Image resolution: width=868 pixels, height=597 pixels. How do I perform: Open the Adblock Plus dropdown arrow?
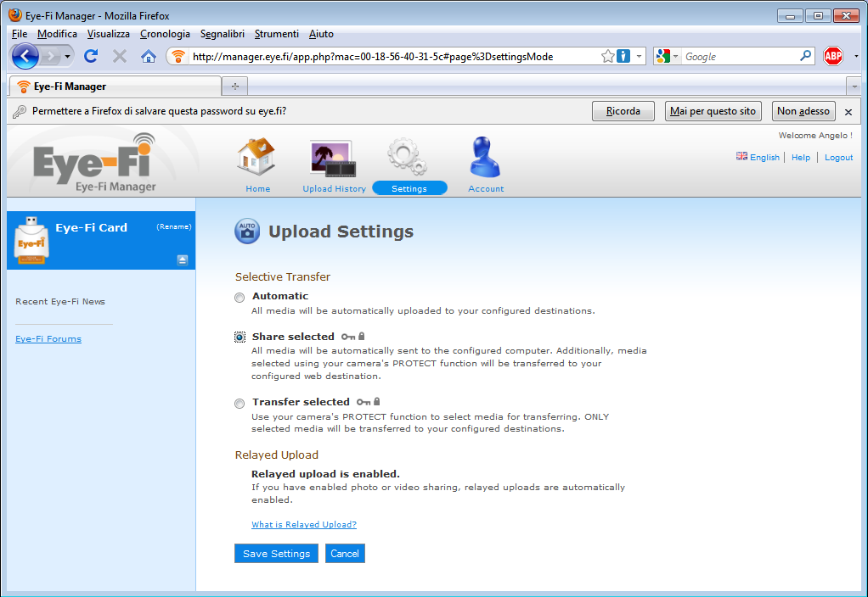tap(856, 56)
